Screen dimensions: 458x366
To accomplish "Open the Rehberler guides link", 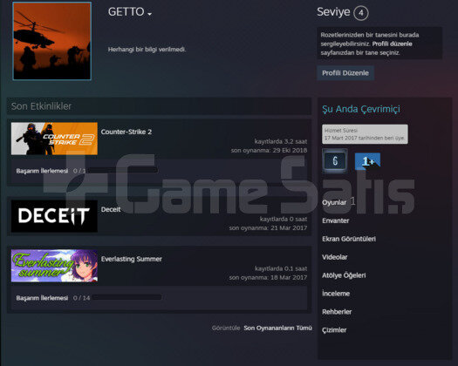I will [x=337, y=312].
